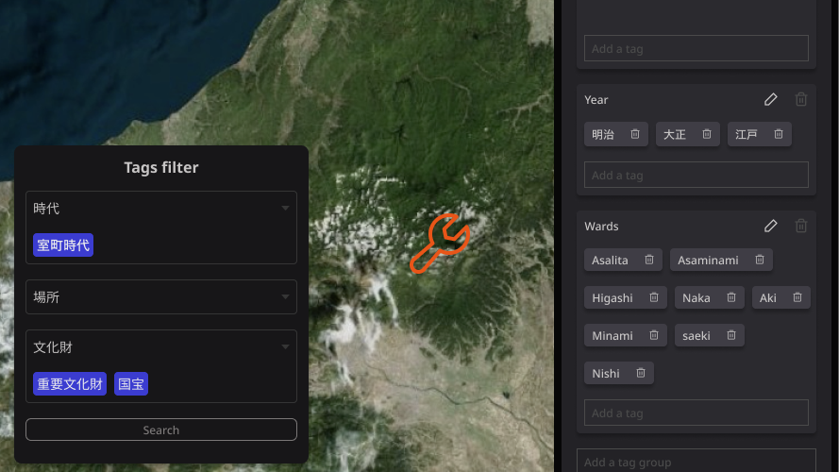This screenshot has width=839, height=472.
Task: Delete the Nishi tag
Action: coord(641,373)
